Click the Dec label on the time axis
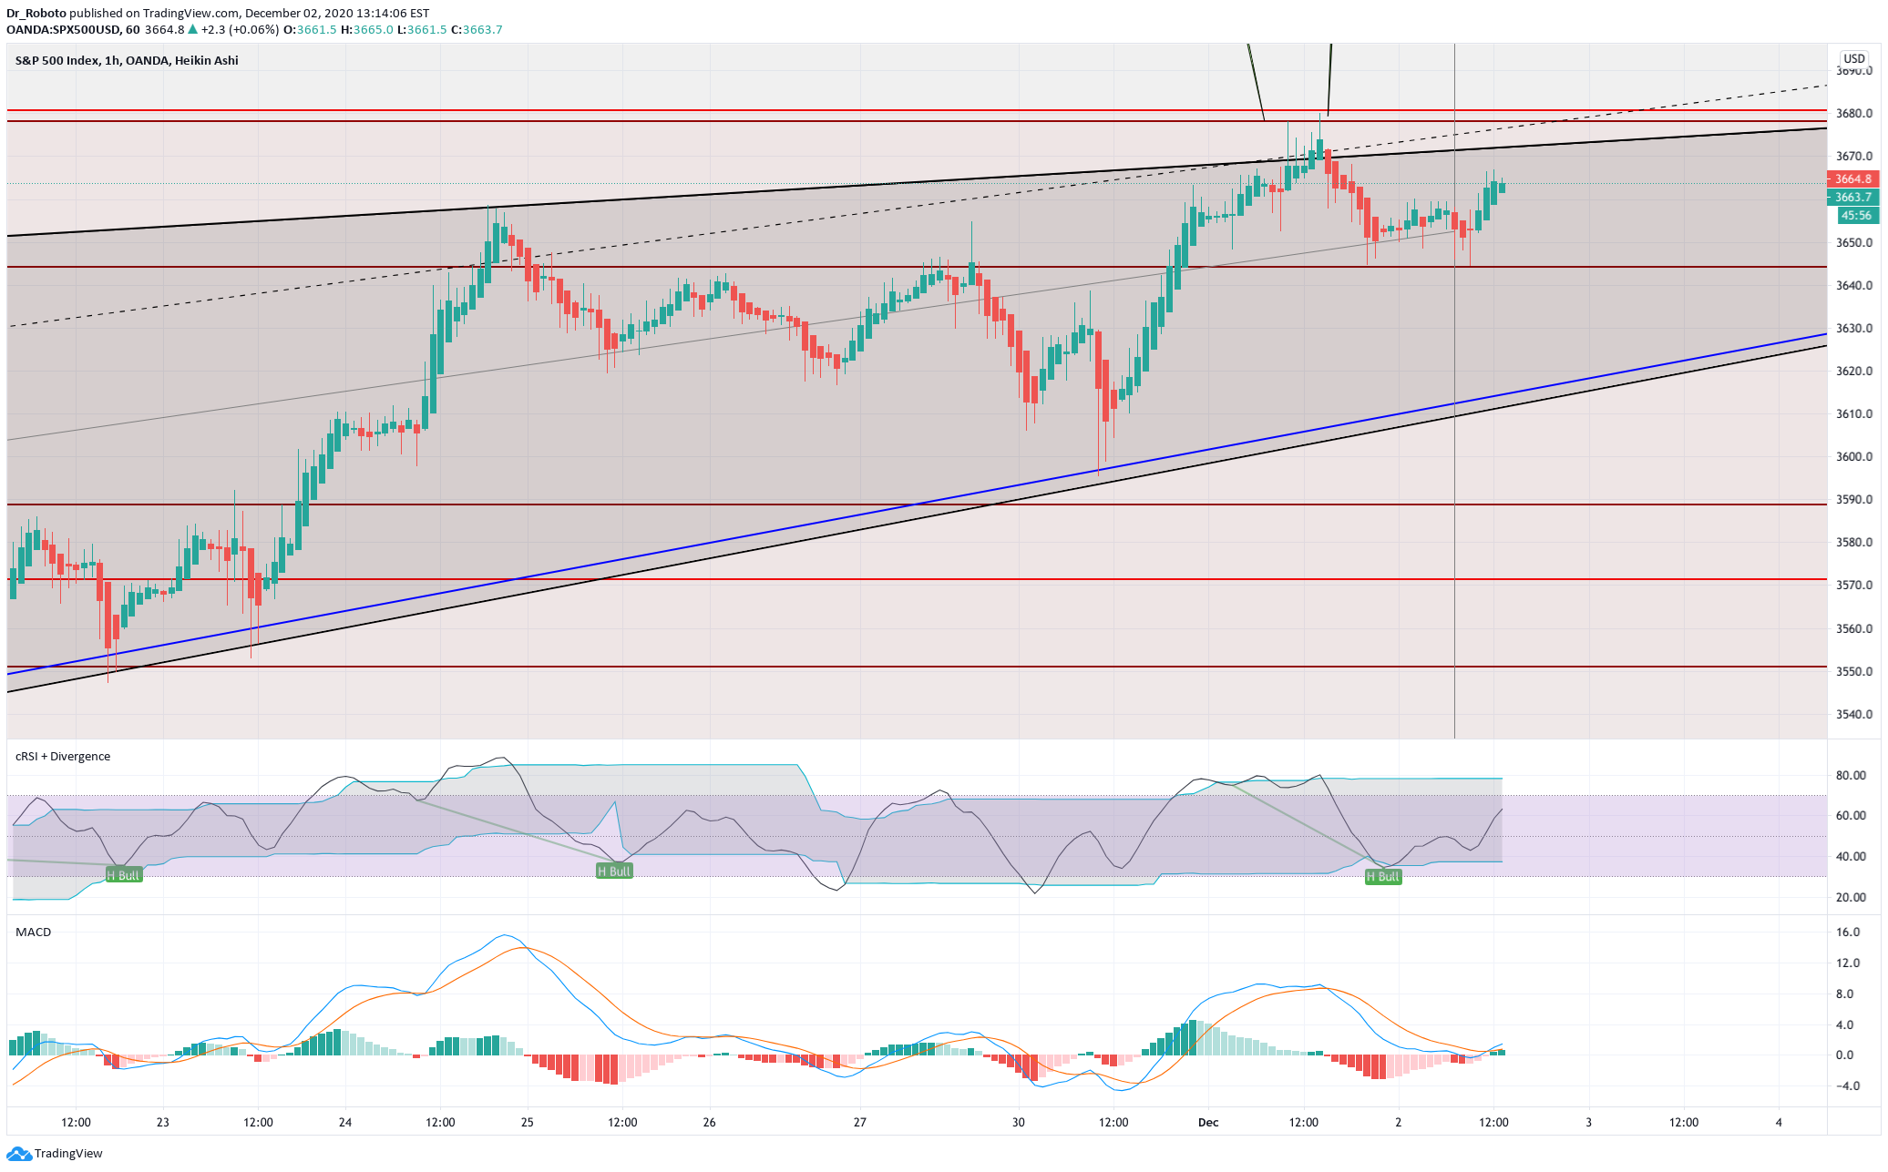Image resolution: width=1888 pixels, height=1172 pixels. (1208, 1123)
